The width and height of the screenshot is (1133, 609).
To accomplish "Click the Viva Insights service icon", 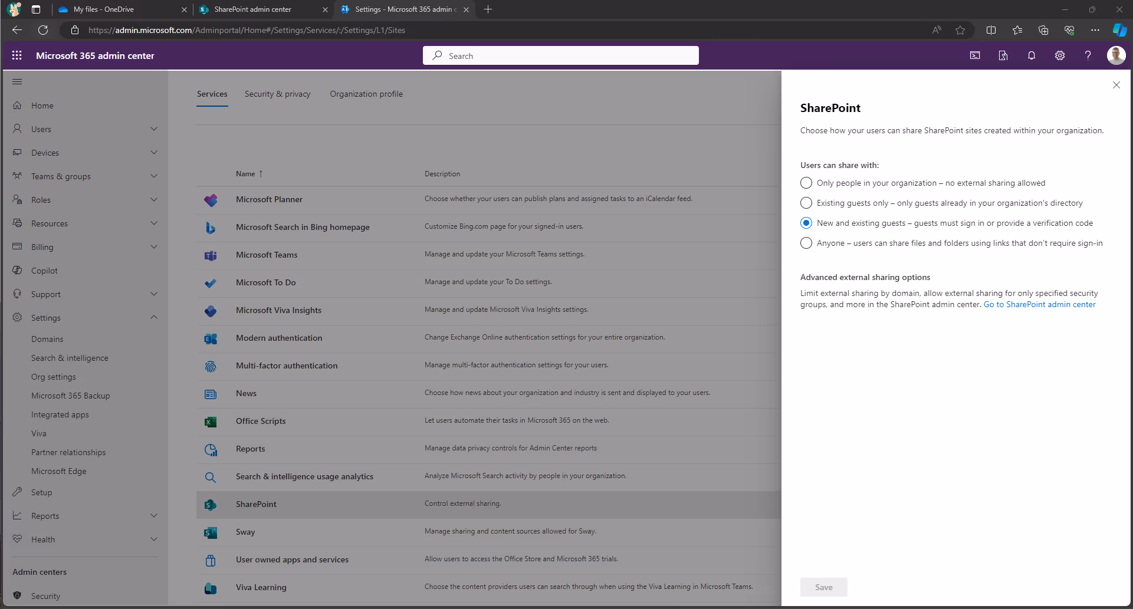I will [x=211, y=311].
